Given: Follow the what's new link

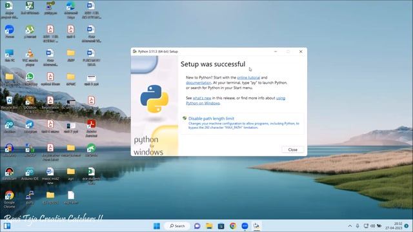Looking at the screenshot, I should coord(202,98).
